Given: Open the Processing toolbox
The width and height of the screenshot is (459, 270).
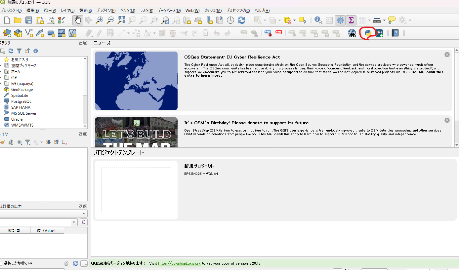Looking at the screenshot, I should (340, 20).
